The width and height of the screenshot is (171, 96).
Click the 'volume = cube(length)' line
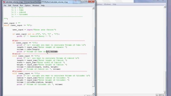[x=28, y=49]
